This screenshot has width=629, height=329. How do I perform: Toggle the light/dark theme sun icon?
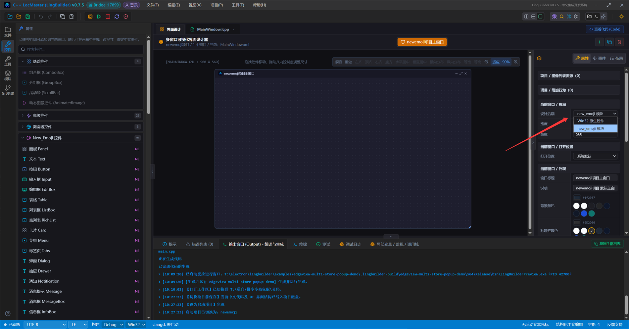click(621, 17)
